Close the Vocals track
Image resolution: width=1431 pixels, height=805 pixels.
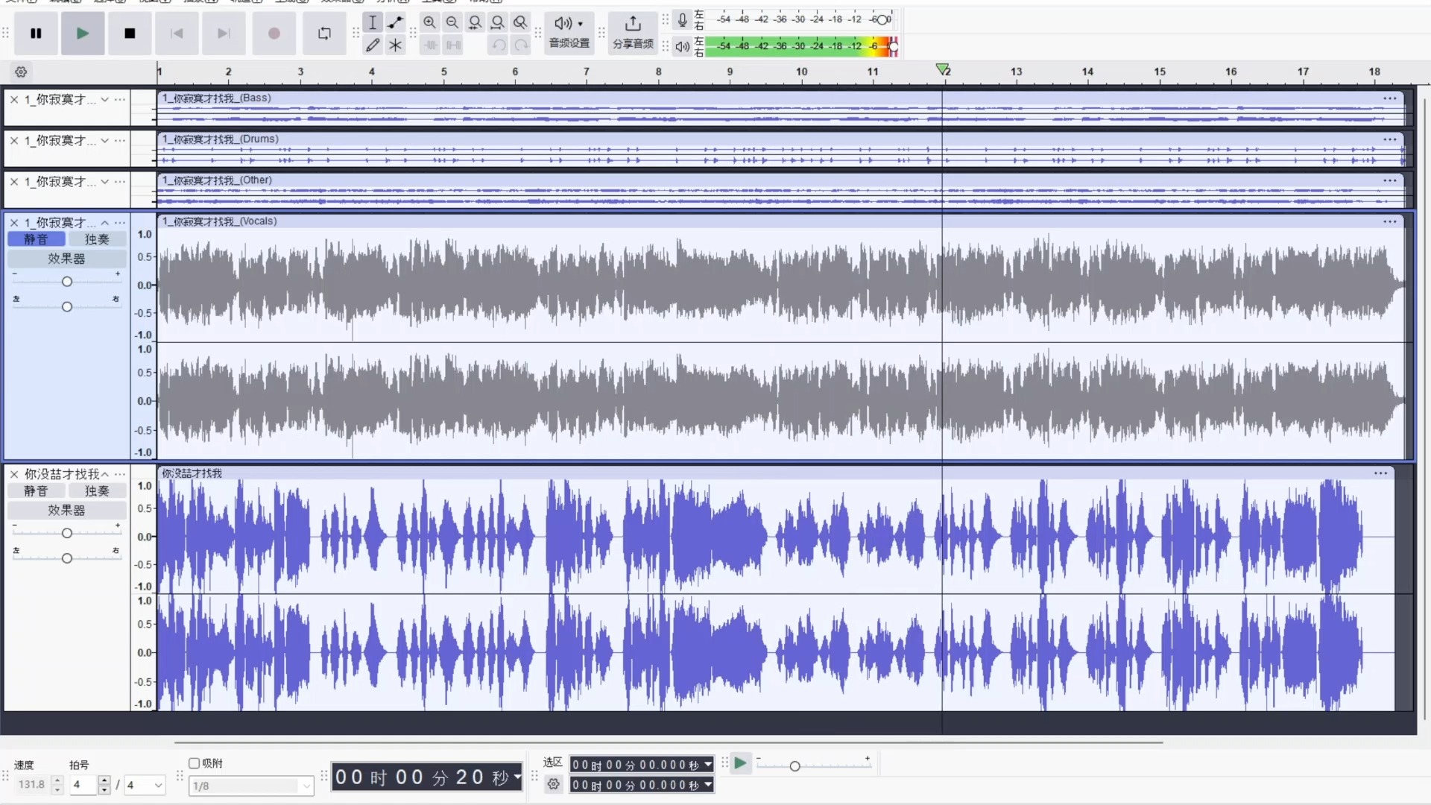[x=14, y=223]
